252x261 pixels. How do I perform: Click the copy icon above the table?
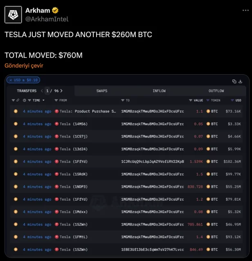point(234,81)
